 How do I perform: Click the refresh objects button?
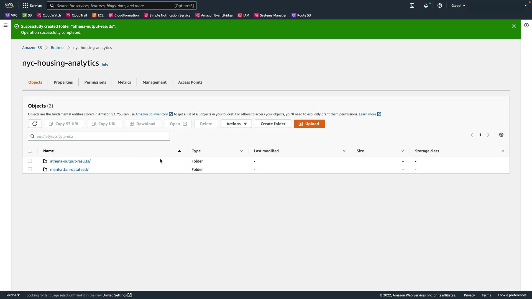pos(35,124)
